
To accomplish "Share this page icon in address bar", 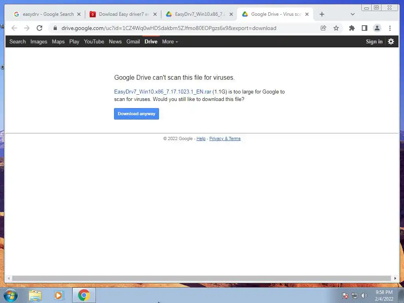I will (324, 28).
